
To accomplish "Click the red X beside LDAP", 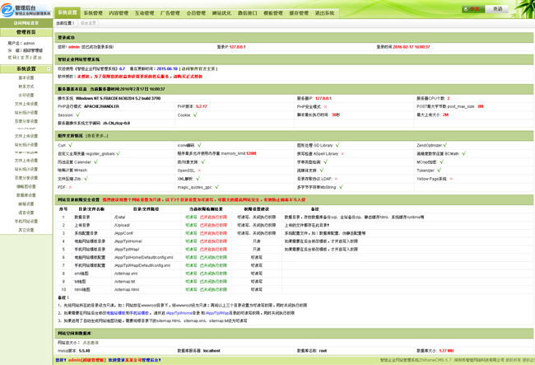I will pyautogui.click(x=336, y=179).
